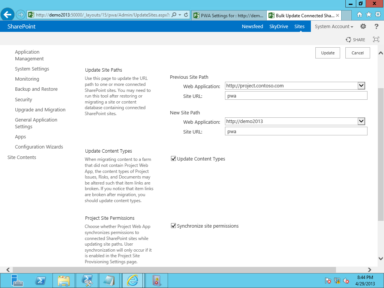
Task: Open the locked notebook taskbar icon
Action: 156,280
